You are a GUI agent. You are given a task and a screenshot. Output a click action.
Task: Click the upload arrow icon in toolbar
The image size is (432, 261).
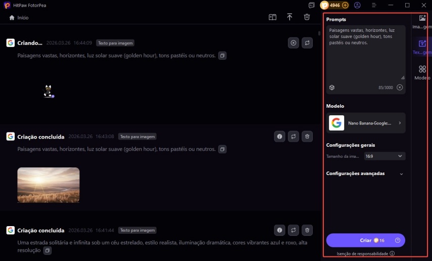pos(290,17)
